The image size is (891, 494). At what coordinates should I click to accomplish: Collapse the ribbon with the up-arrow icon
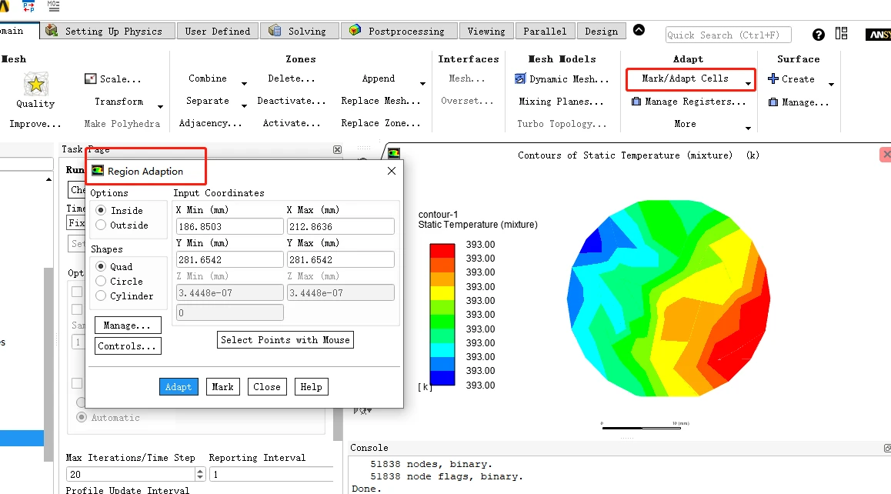[x=639, y=30]
